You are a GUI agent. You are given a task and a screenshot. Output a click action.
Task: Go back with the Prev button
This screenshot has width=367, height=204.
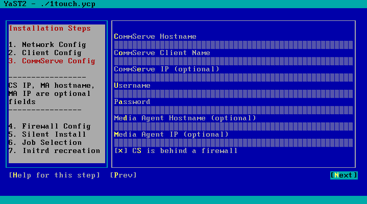click(x=123, y=175)
